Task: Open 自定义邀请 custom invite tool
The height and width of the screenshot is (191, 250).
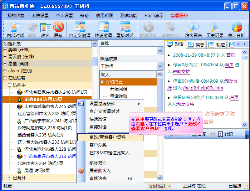Action: point(80,28)
